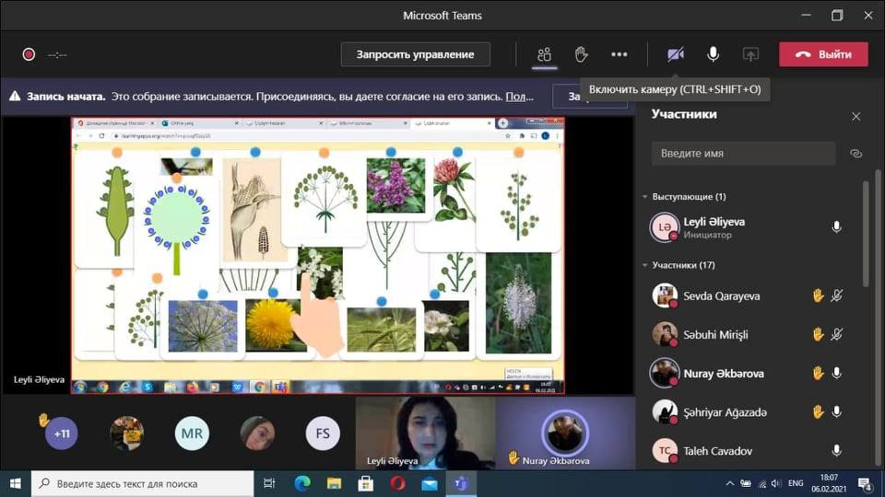Close the Участники side panel

855,116
